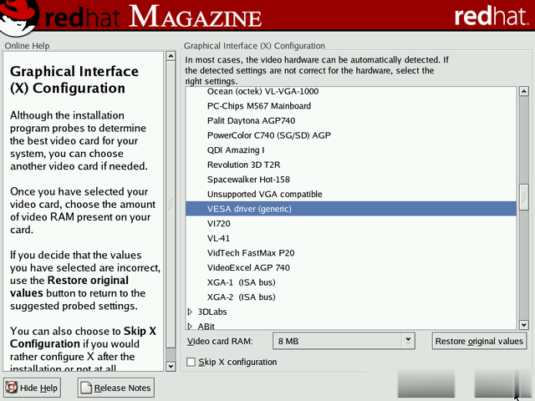Viewport: 535px width, 401px height.
Task: Expand the ABit vendor group
Action: 190,327
